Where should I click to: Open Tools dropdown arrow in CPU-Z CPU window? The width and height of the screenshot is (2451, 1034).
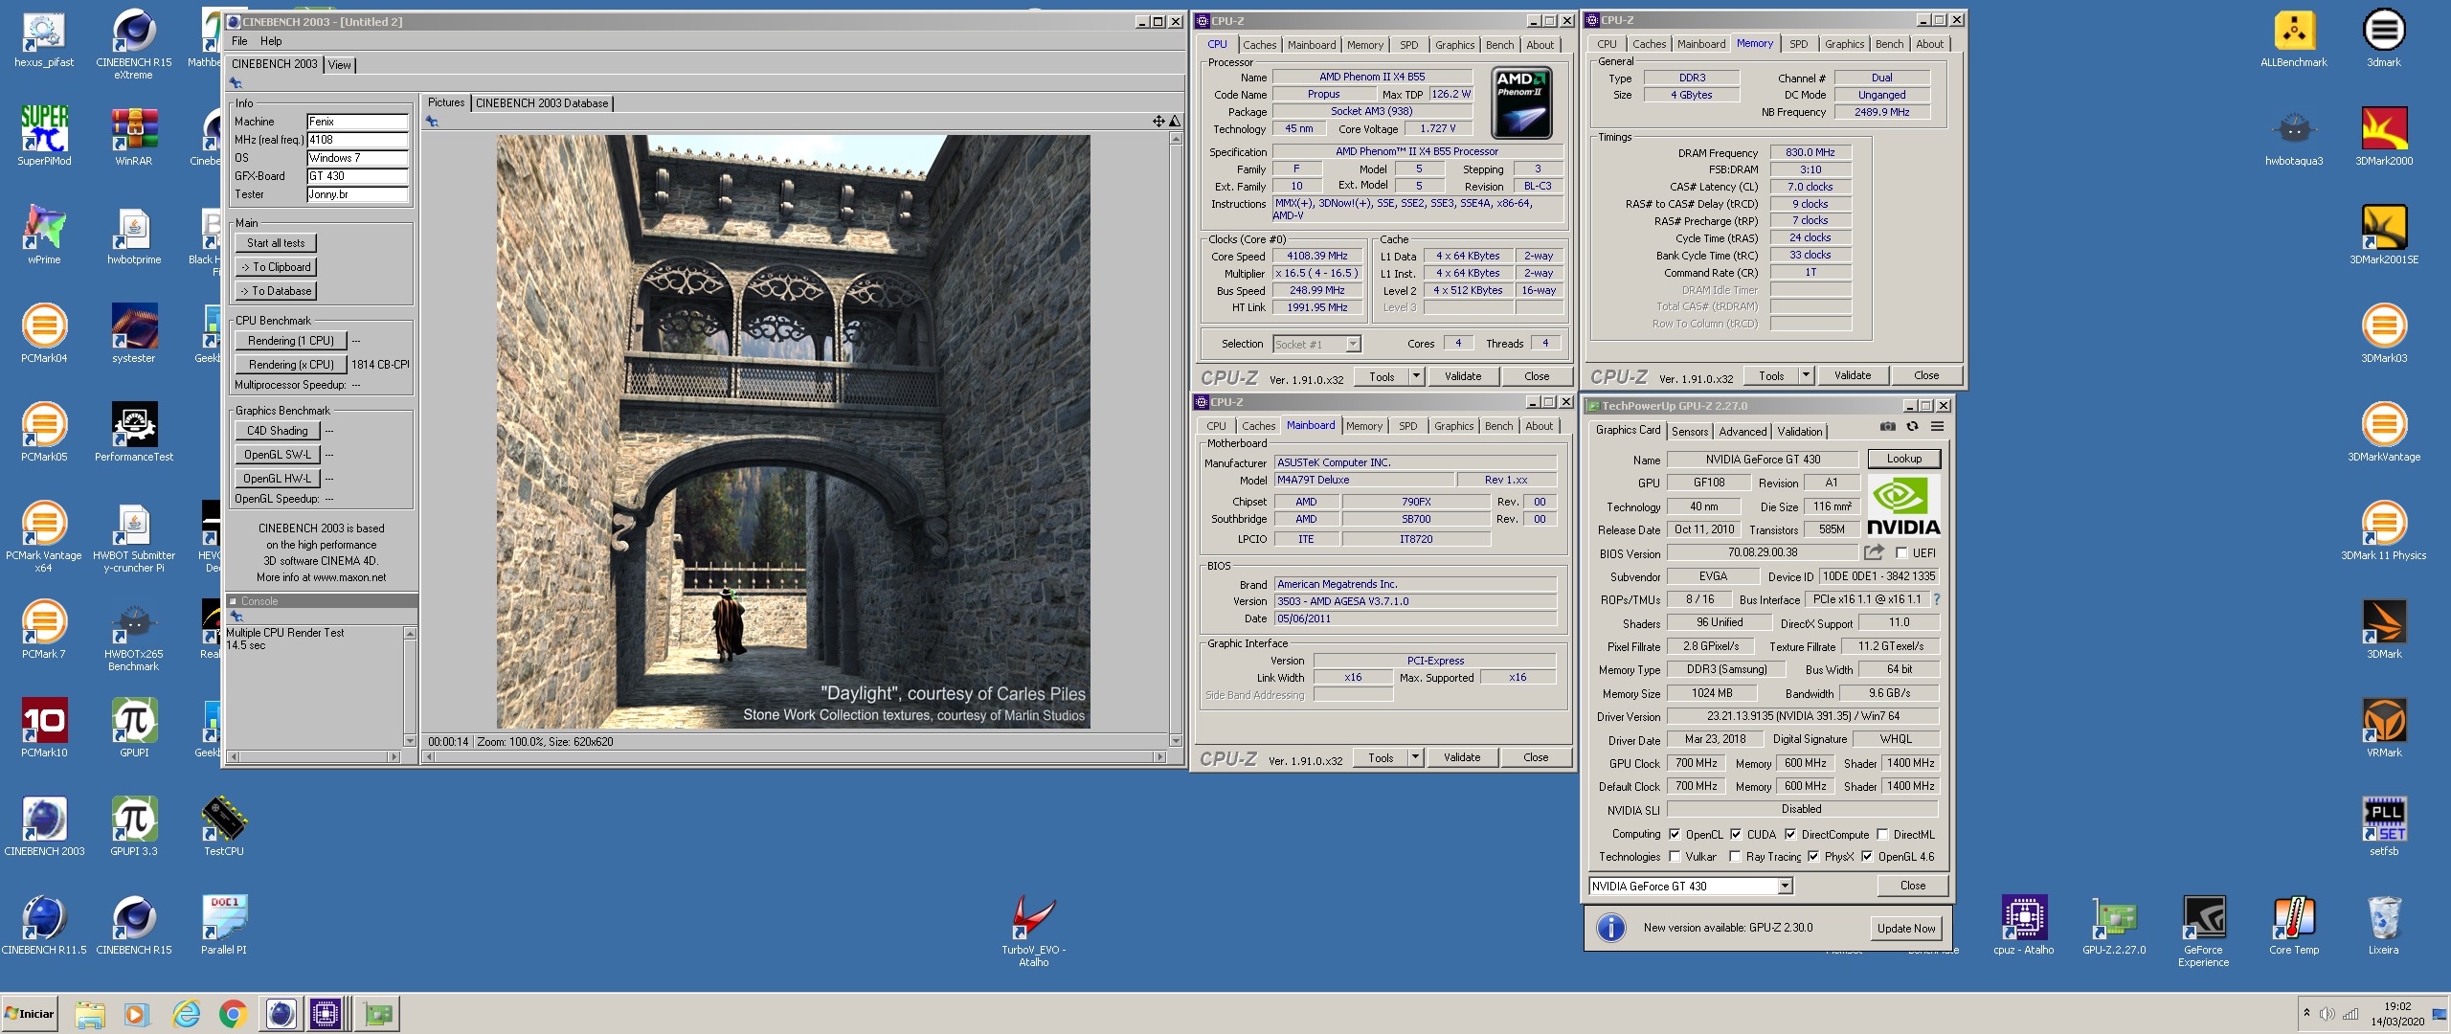tap(1417, 376)
